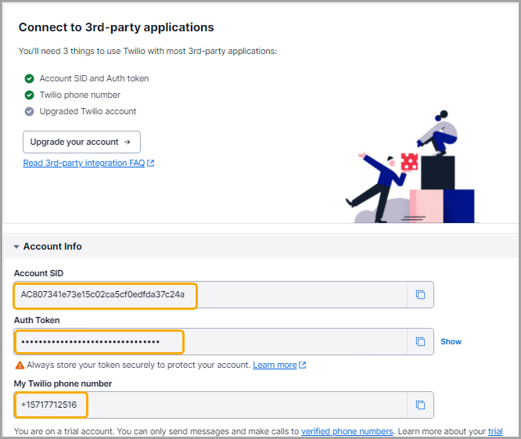521x439 pixels.
Task: Click the masked Auth Token field
Action: pyautogui.click(x=210, y=342)
